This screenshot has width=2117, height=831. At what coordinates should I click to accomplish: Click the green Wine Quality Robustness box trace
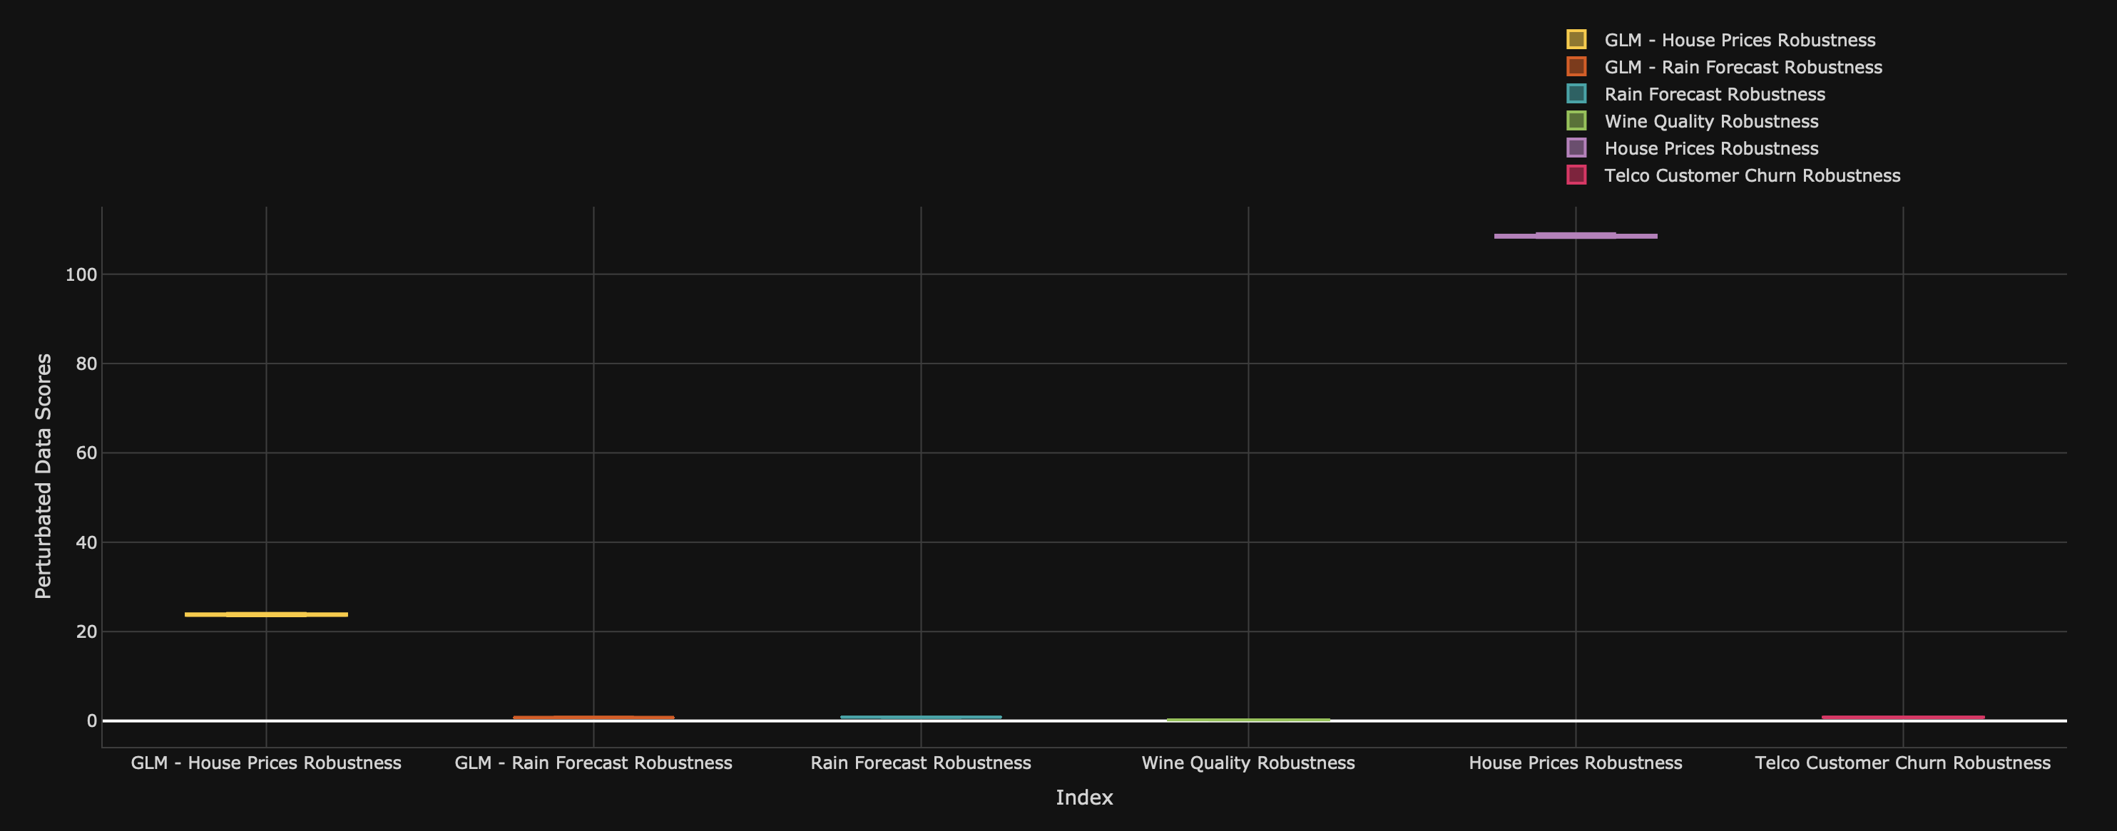point(1248,719)
